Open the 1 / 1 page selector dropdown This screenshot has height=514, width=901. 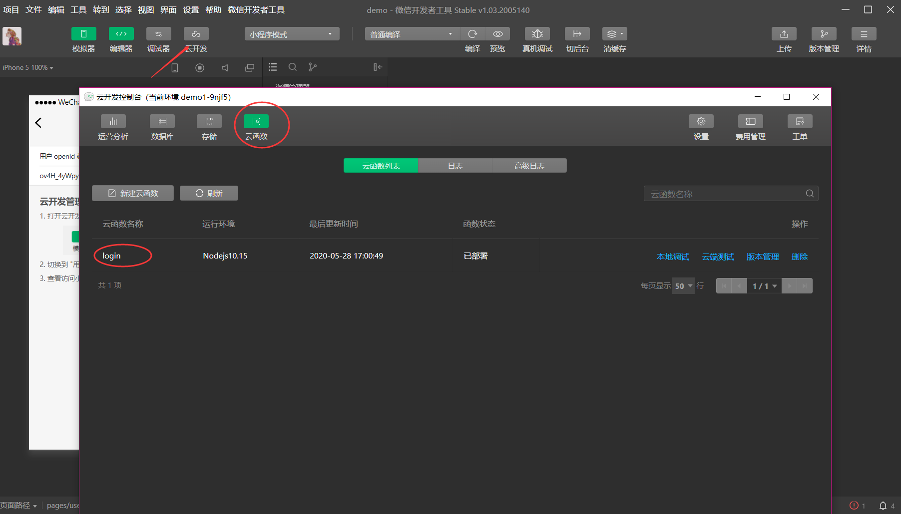(764, 286)
